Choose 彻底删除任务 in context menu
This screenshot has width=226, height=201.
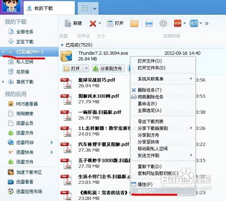151,97
